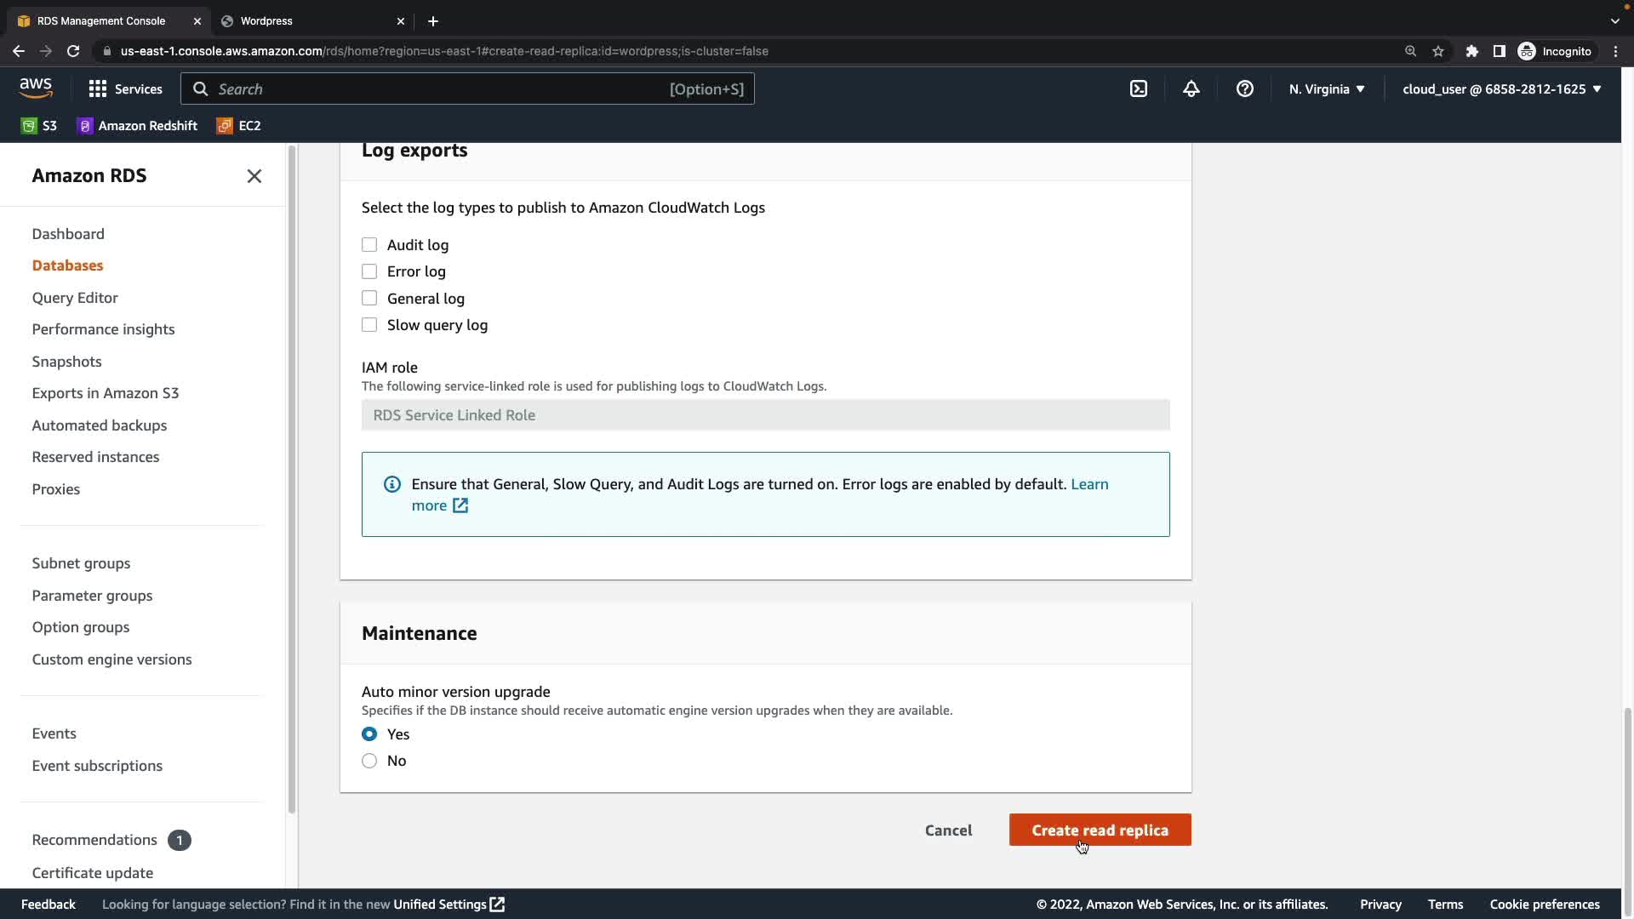Open the AWS CloudShell icon
This screenshot has height=919, width=1634.
(x=1138, y=88)
